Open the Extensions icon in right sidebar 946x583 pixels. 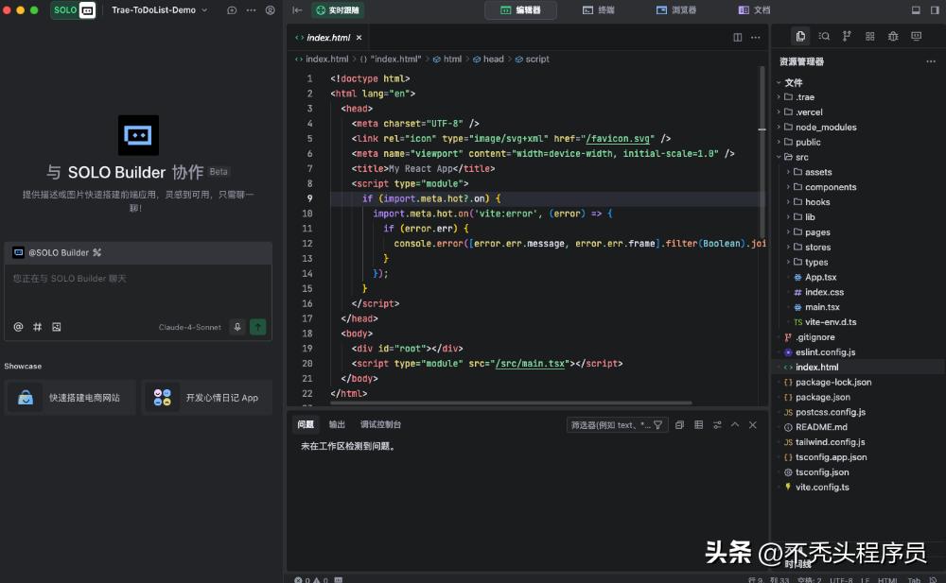(x=870, y=36)
